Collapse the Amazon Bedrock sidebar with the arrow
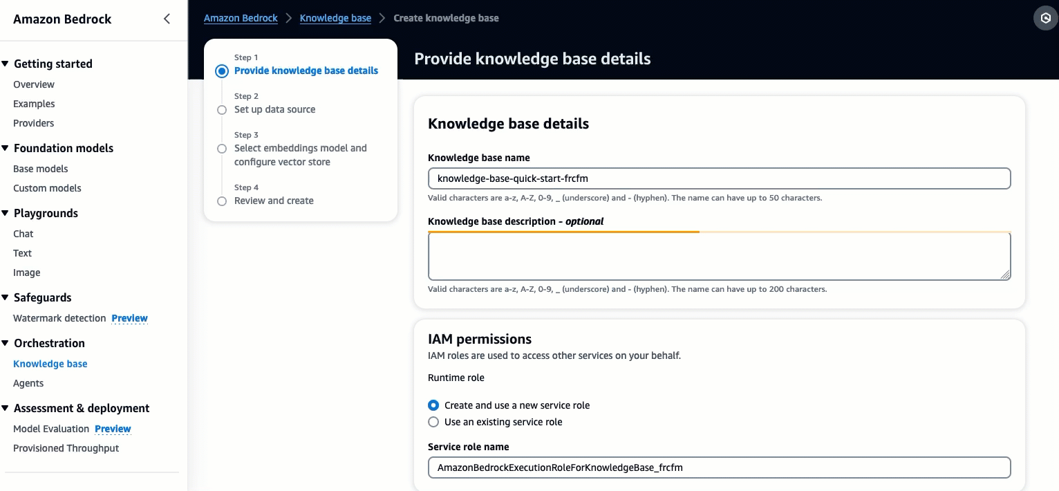1059x491 pixels. point(167,19)
